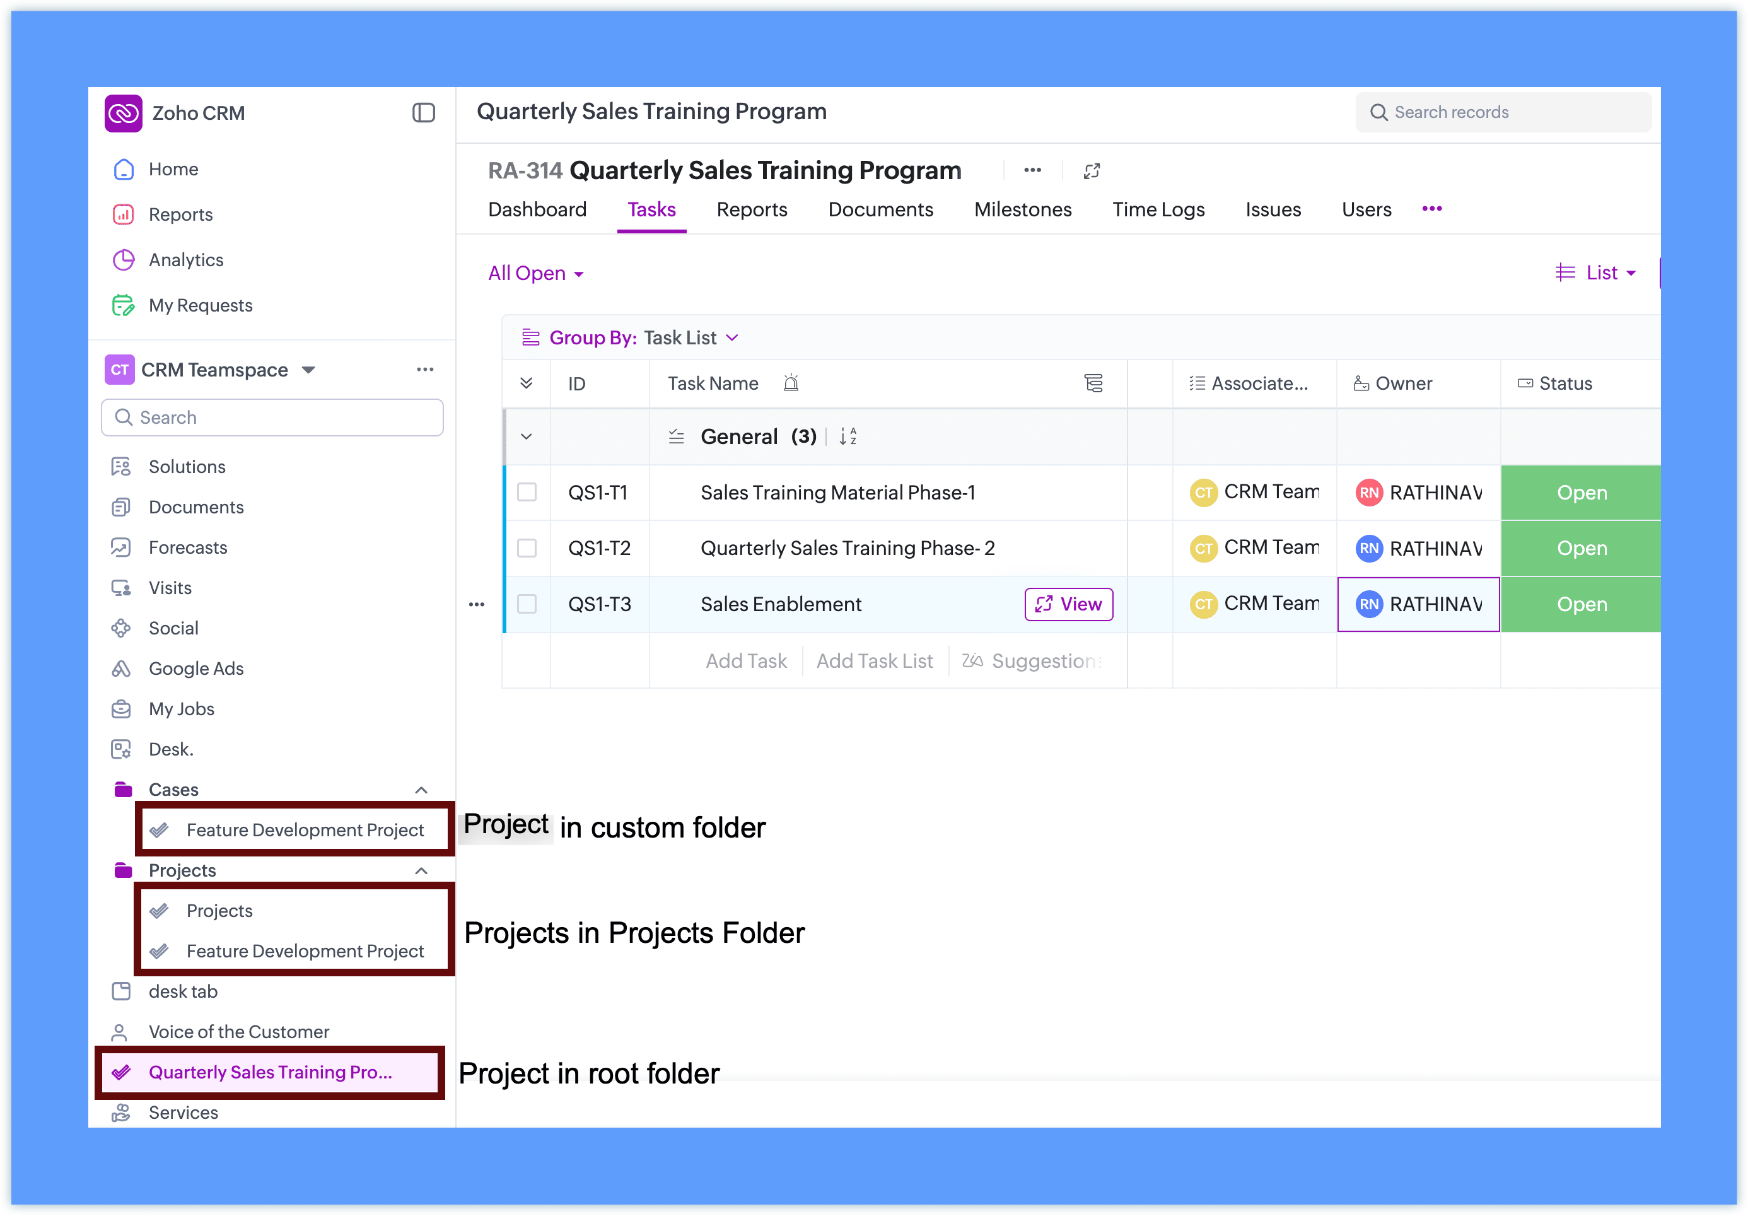Tick the checkbox for Sales Enablement task
This screenshot has height=1221, width=1748.
click(x=527, y=604)
